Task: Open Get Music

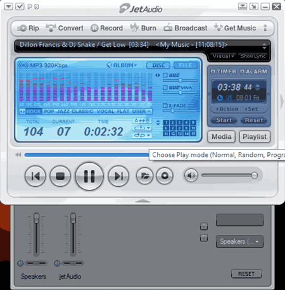Action: 235,28
